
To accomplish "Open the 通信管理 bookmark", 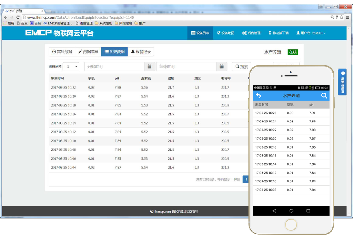I will coord(84,23).
